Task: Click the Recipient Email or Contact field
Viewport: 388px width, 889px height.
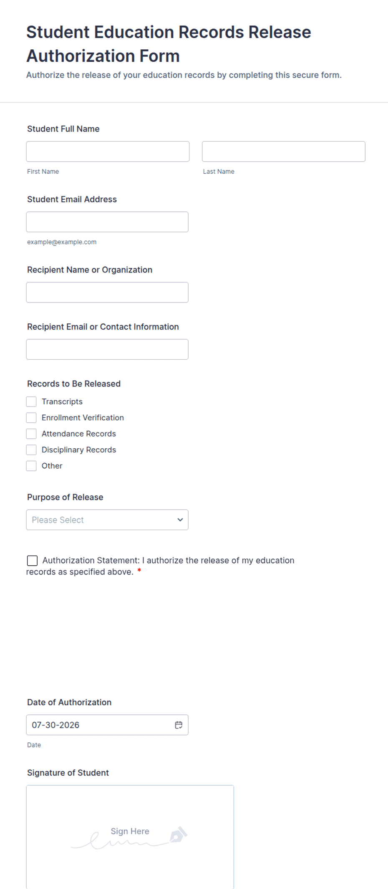Action: (107, 349)
